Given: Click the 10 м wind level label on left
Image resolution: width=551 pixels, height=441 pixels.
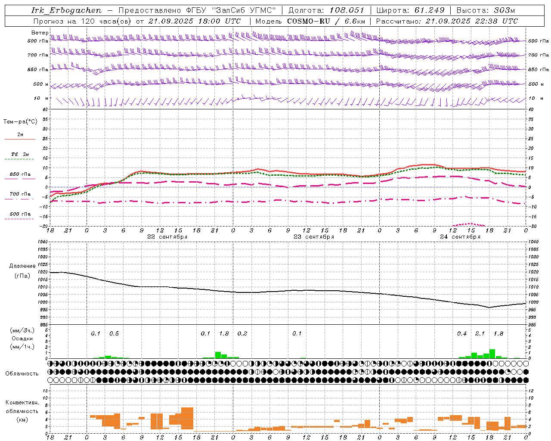Looking at the screenshot, I should point(41,99).
